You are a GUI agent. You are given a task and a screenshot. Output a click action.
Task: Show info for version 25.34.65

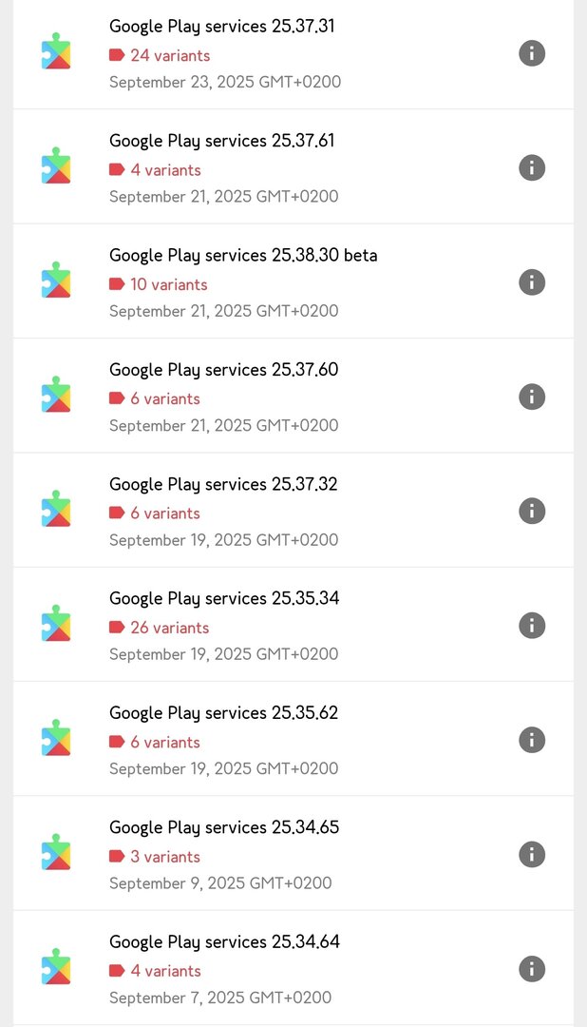coord(532,854)
